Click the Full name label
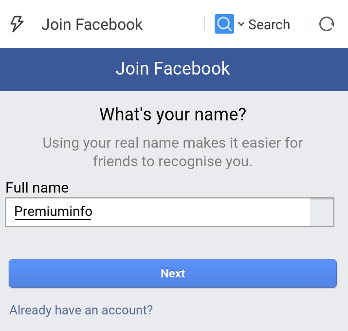This screenshot has width=348, height=331. coord(37,187)
